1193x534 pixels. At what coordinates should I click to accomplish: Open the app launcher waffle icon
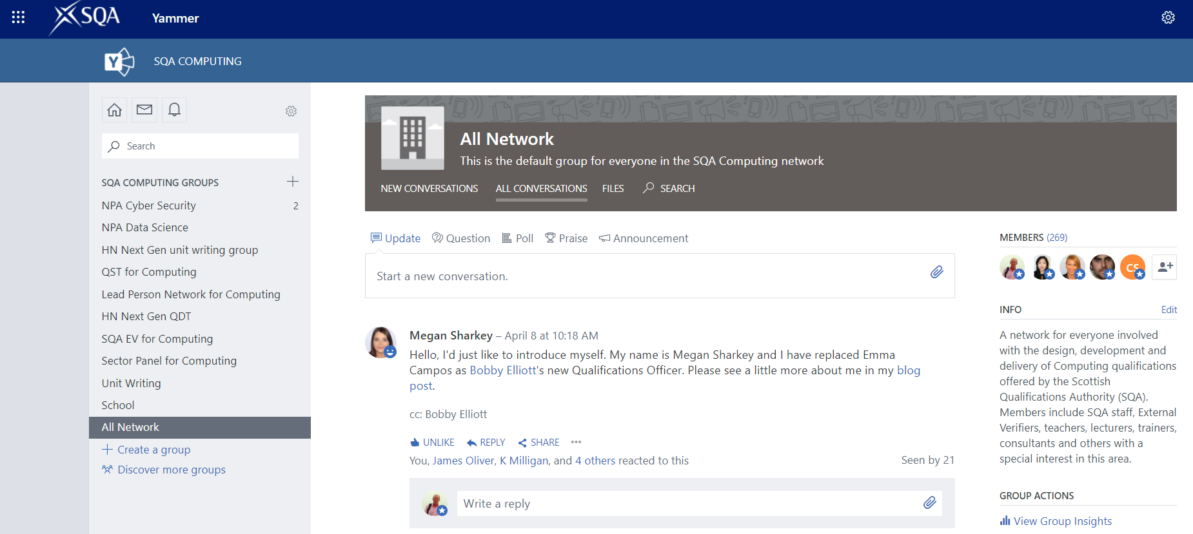18,17
